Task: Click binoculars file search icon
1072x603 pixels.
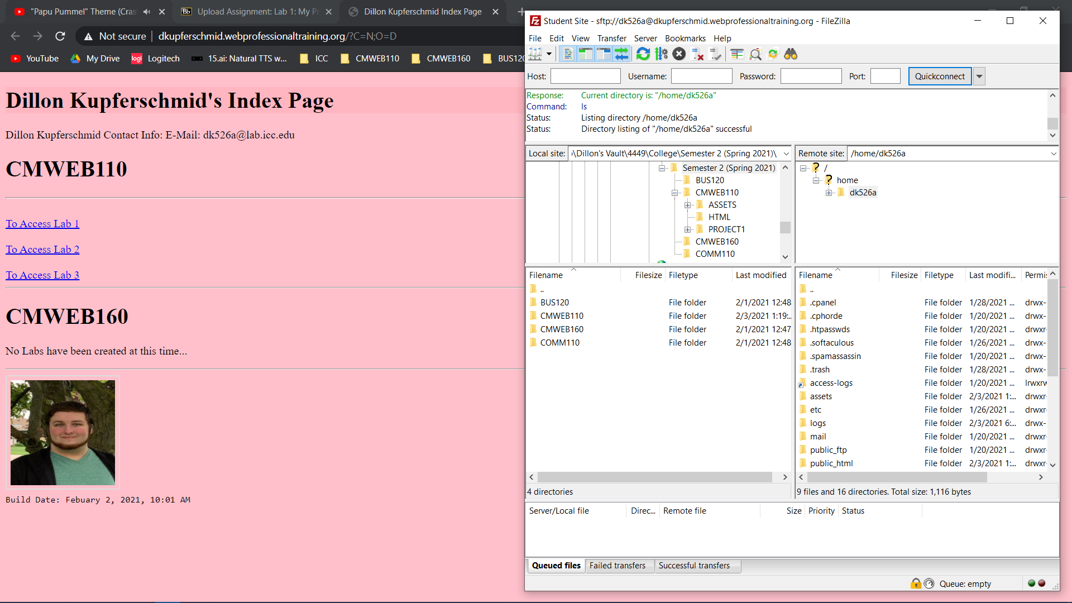Action: pyautogui.click(x=791, y=54)
